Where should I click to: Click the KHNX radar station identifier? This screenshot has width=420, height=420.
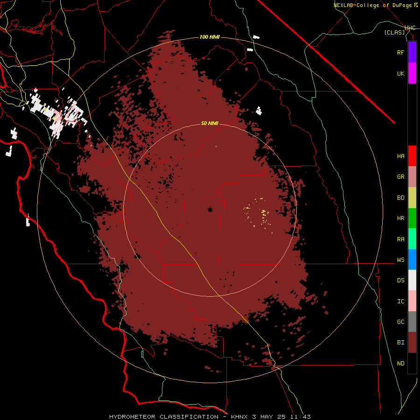pyautogui.click(x=239, y=417)
